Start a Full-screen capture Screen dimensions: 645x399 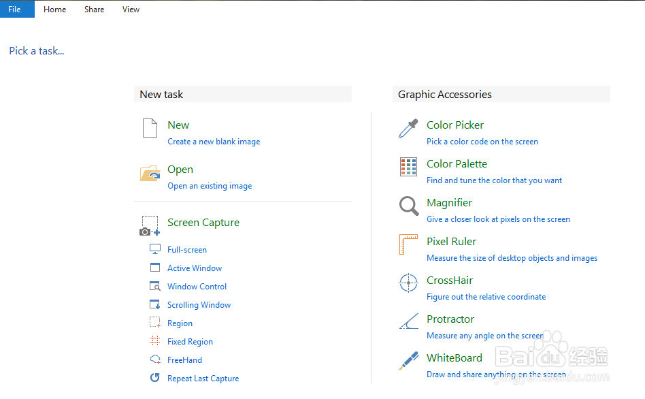coord(187,250)
